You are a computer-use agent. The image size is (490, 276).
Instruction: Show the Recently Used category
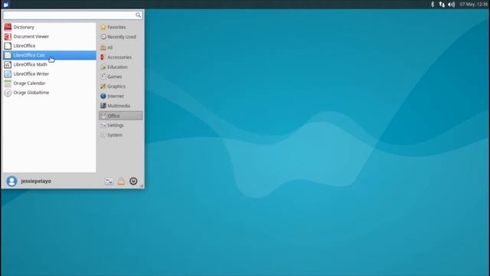coord(121,37)
